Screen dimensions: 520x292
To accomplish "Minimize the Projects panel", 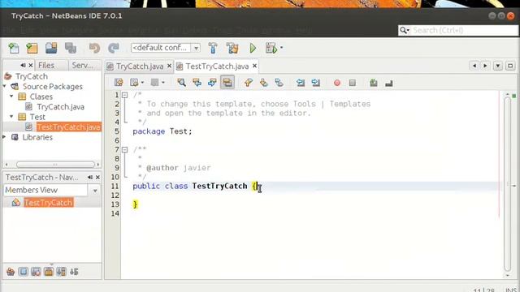I will click(x=23, y=65).
